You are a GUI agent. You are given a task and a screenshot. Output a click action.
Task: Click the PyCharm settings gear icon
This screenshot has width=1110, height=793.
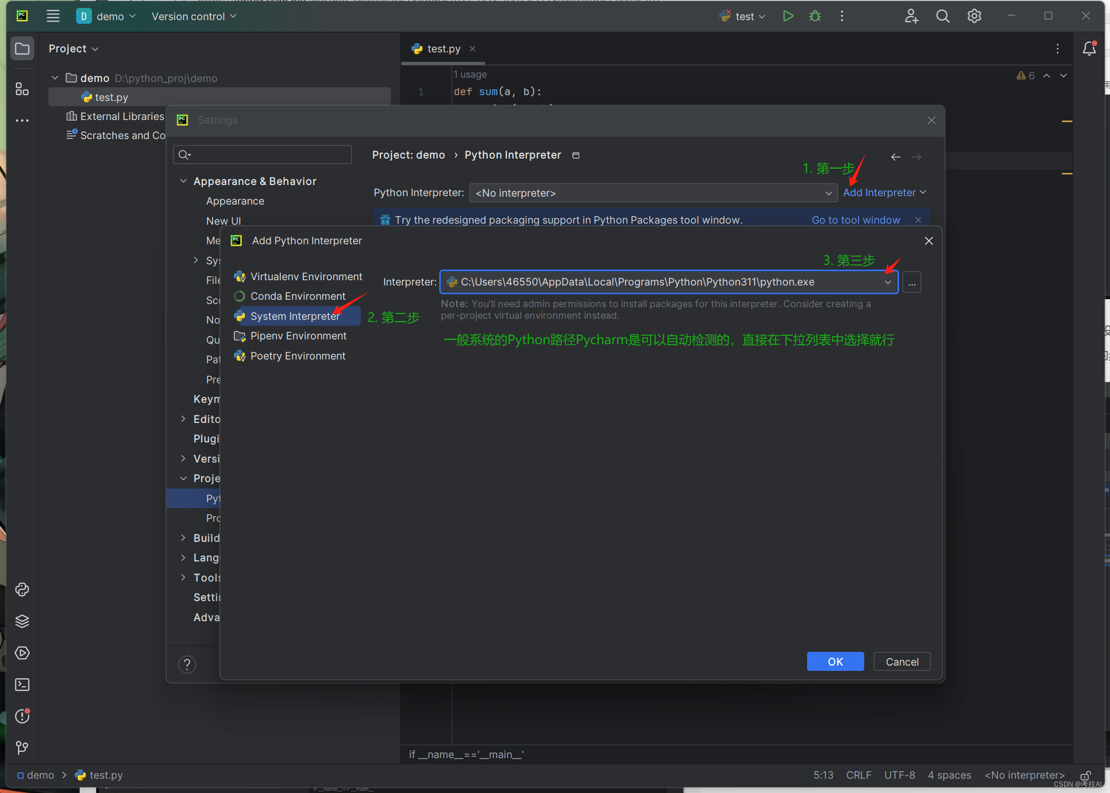[975, 16]
